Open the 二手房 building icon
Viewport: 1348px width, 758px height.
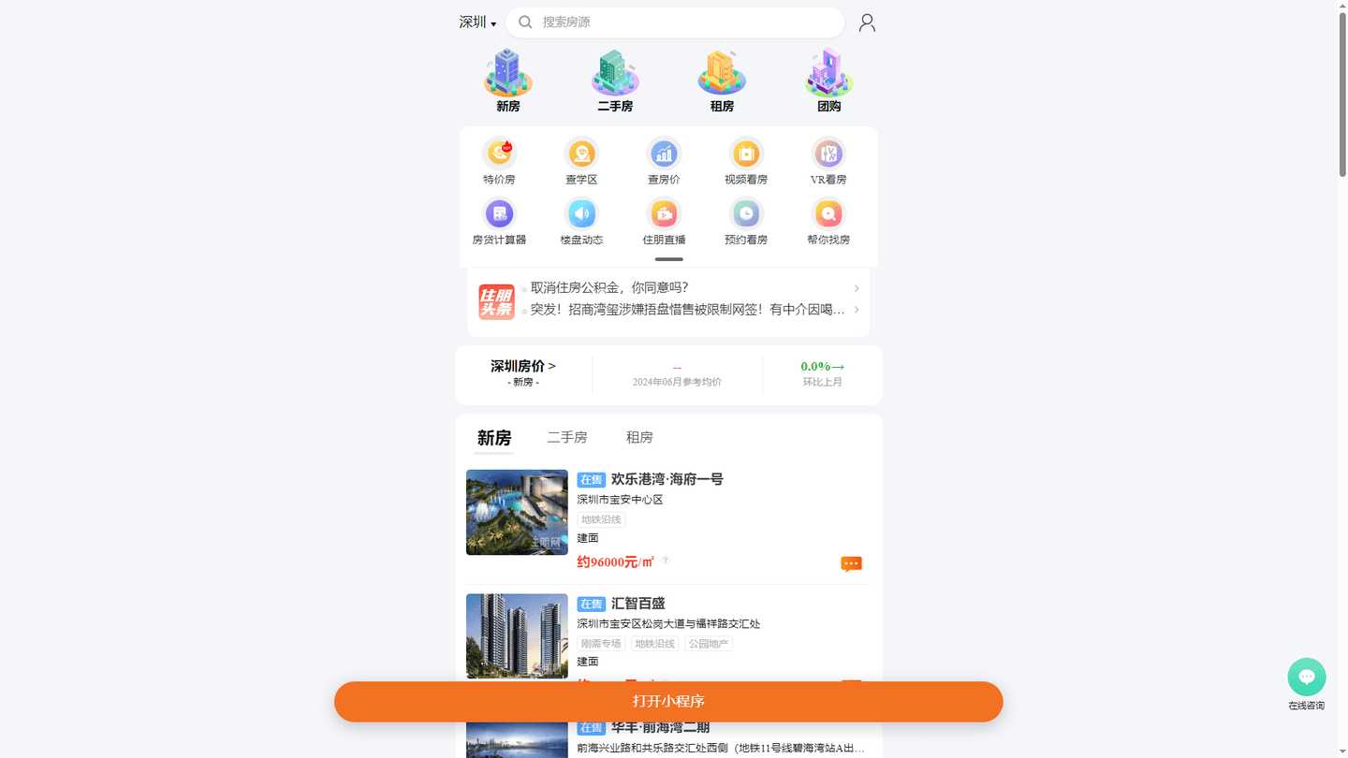tap(615, 73)
